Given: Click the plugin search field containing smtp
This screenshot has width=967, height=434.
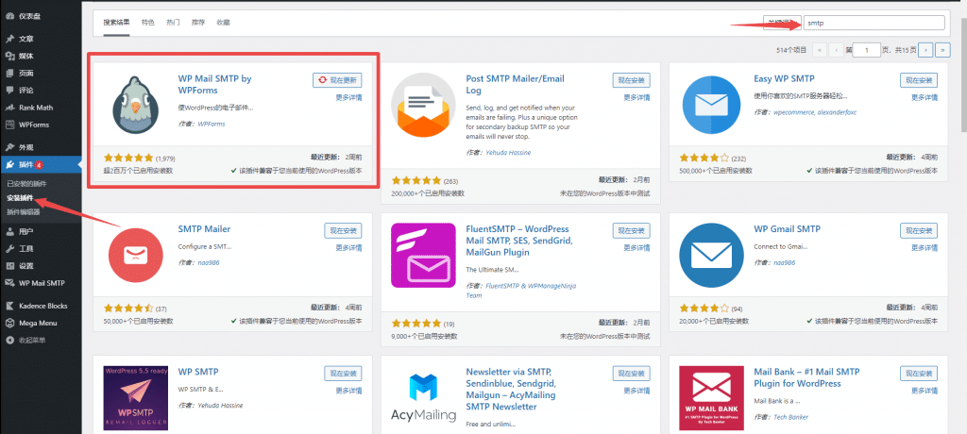Looking at the screenshot, I should [x=874, y=23].
